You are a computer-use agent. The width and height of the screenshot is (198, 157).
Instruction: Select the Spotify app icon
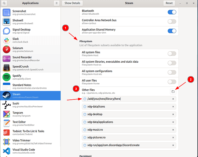pyautogui.click(x=6, y=77)
